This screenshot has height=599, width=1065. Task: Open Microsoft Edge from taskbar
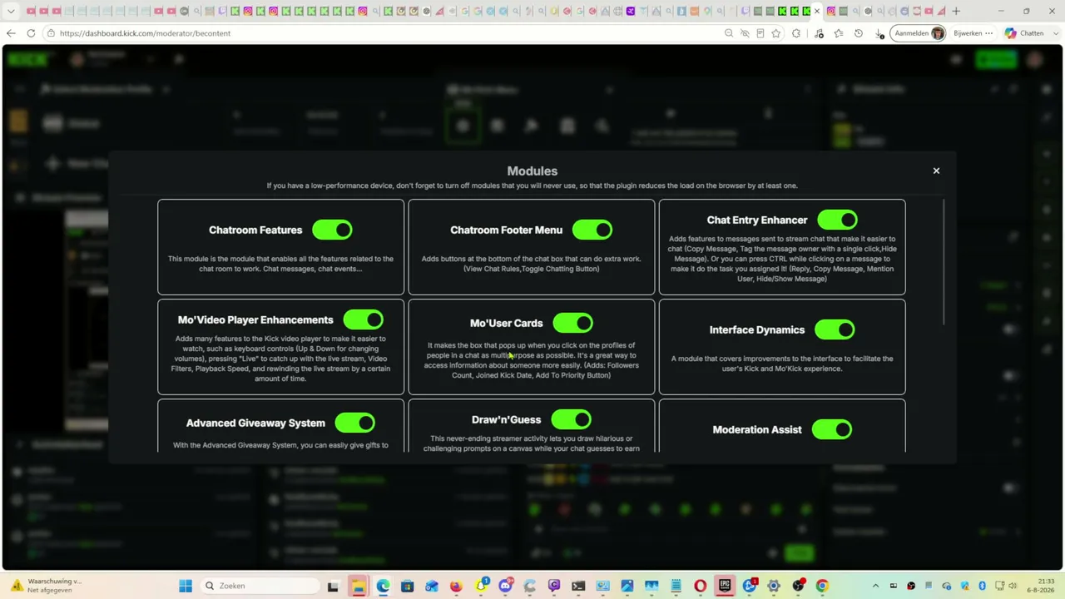click(x=383, y=586)
